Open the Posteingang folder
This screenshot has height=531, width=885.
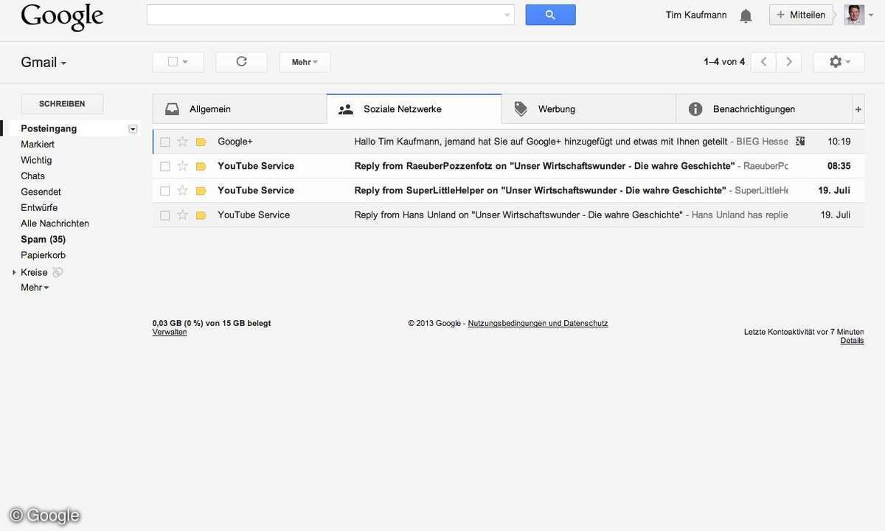click(49, 128)
